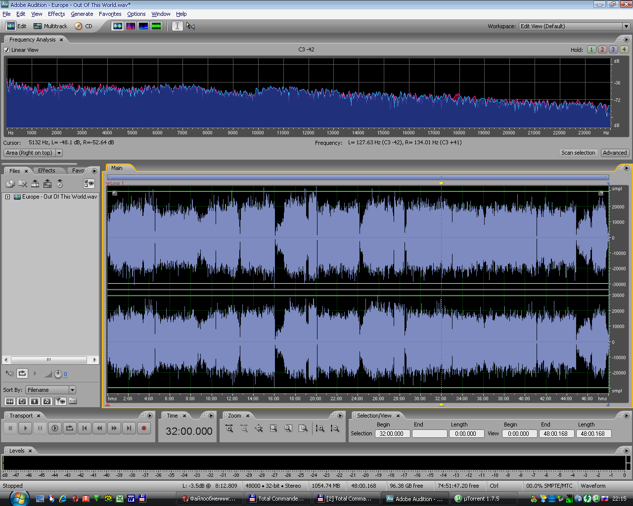Image resolution: width=633 pixels, height=506 pixels.
Task: Open Selection/View panel options menu
Action: [x=627, y=416]
